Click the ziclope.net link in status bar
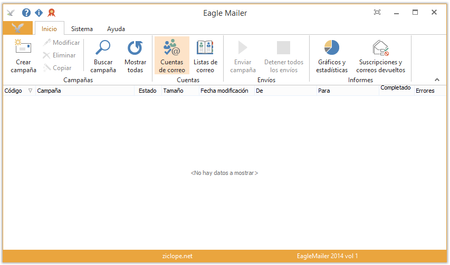The image size is (450, 265). 177,256
